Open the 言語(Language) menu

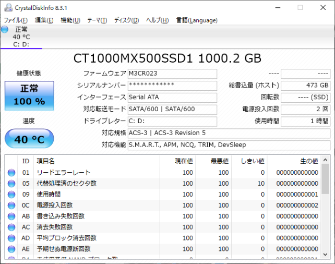coord(197,20)
